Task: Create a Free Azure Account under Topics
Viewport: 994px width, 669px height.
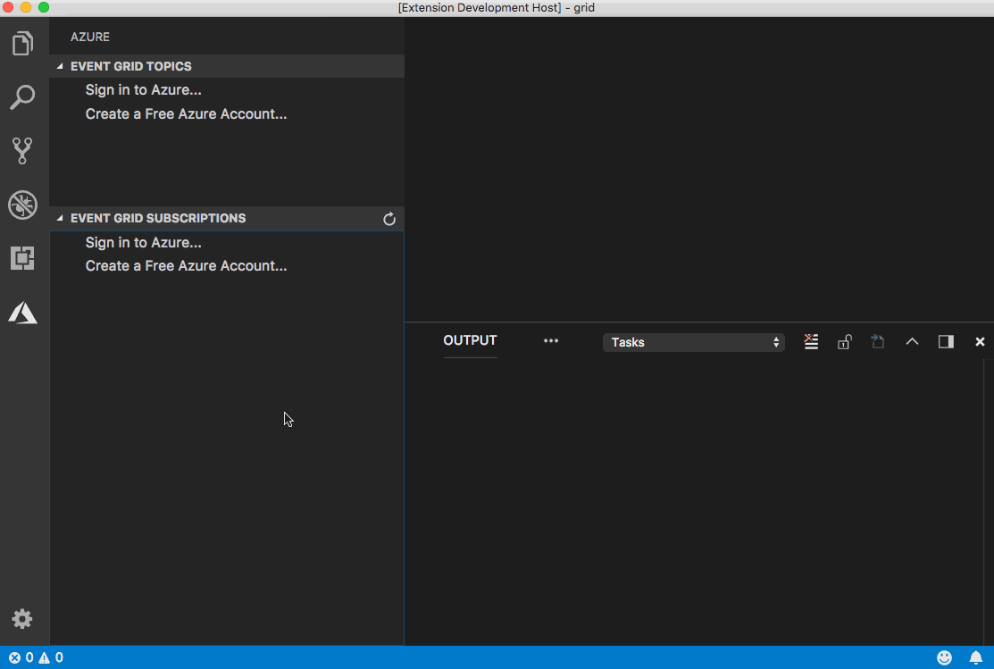Action: pyautogui.click(x=187, y=114)
